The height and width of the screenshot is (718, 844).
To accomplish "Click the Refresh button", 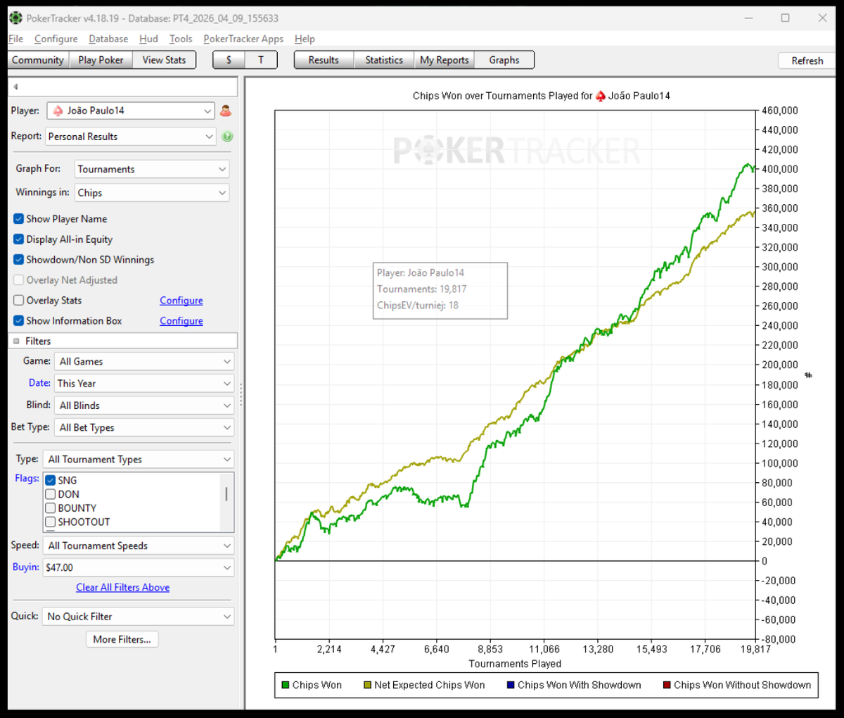I will pos(807,61).
